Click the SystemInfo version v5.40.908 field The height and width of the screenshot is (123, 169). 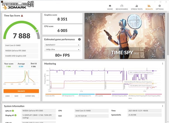145,115
